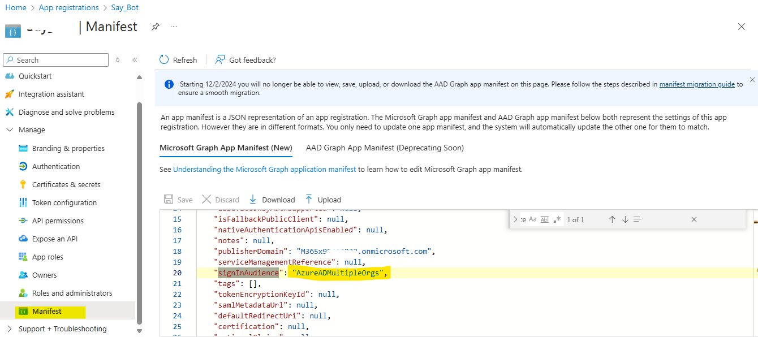Click Home breadcrumb link
758x337 pixels.
click(16, 7)
